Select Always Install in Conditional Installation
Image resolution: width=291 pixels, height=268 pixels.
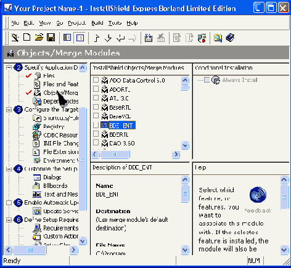(240, 80)
